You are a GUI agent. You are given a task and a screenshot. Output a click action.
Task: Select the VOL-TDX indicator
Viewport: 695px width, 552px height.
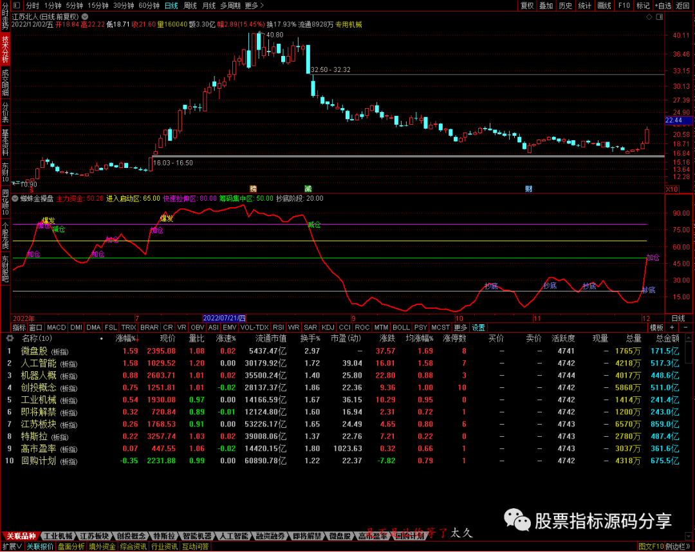point(254,327)
